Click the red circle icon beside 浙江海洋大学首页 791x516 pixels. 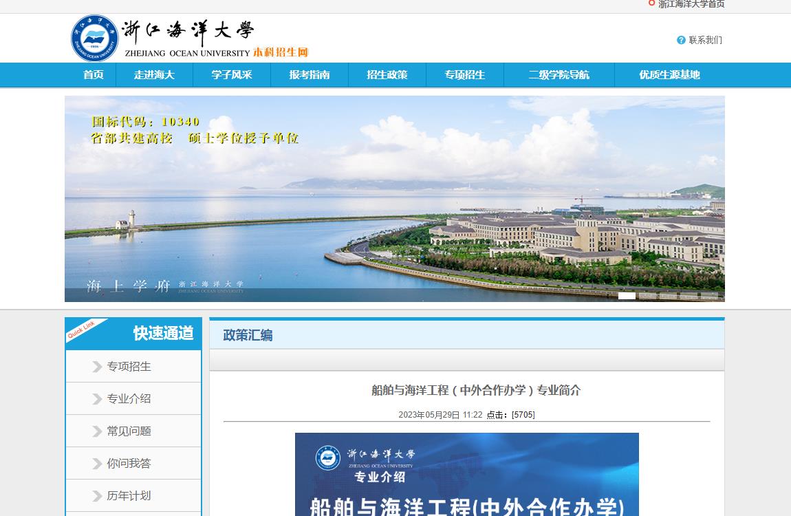pos(651,3)
